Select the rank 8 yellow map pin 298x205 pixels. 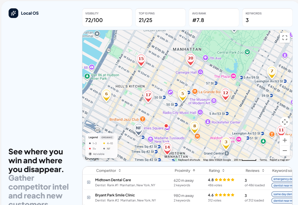pos(195,127)
